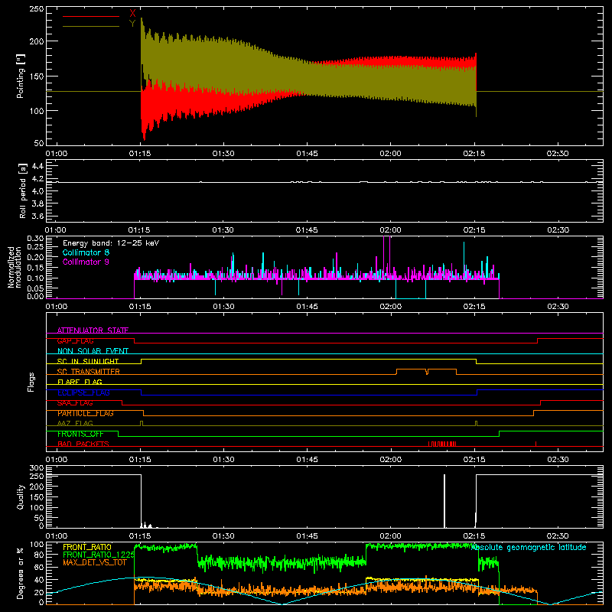Click the MAX_DET_VS_TOT legend entry

[x=95, y=562]
